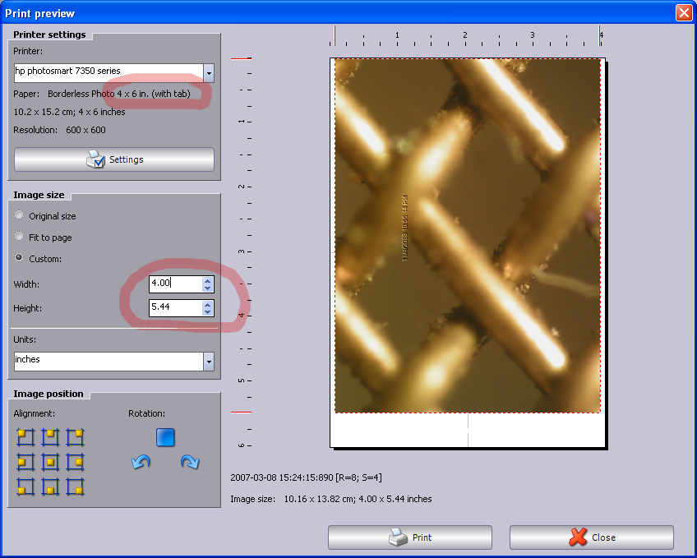Screen dimensions: 697x558
Task: Open printer Settings button
Action: [x=114, y=159]
